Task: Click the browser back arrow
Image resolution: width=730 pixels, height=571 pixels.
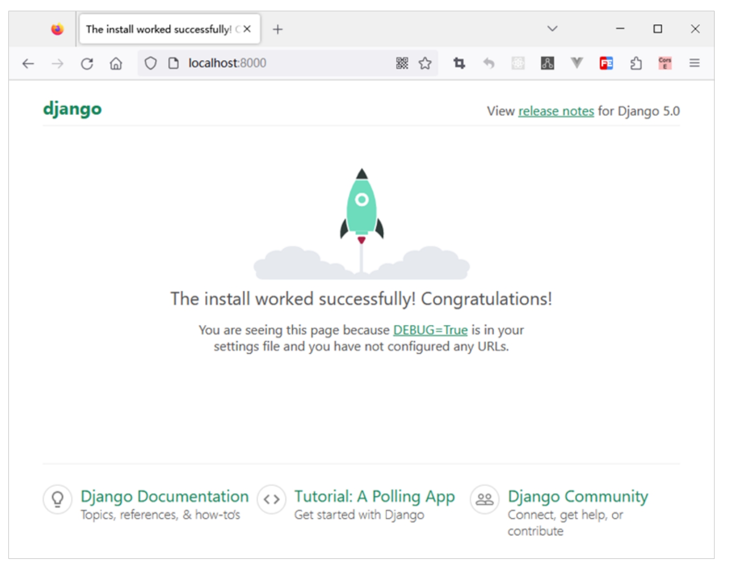Action: point(28,64)
